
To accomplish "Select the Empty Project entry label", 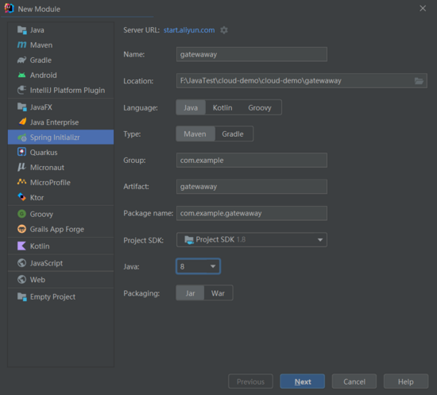I will point(52,297).
